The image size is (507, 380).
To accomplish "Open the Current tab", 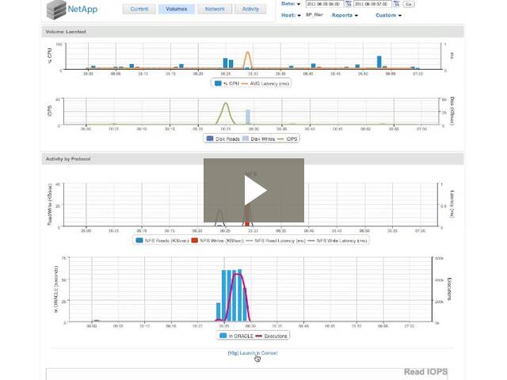I will click(x=139, y=9).
